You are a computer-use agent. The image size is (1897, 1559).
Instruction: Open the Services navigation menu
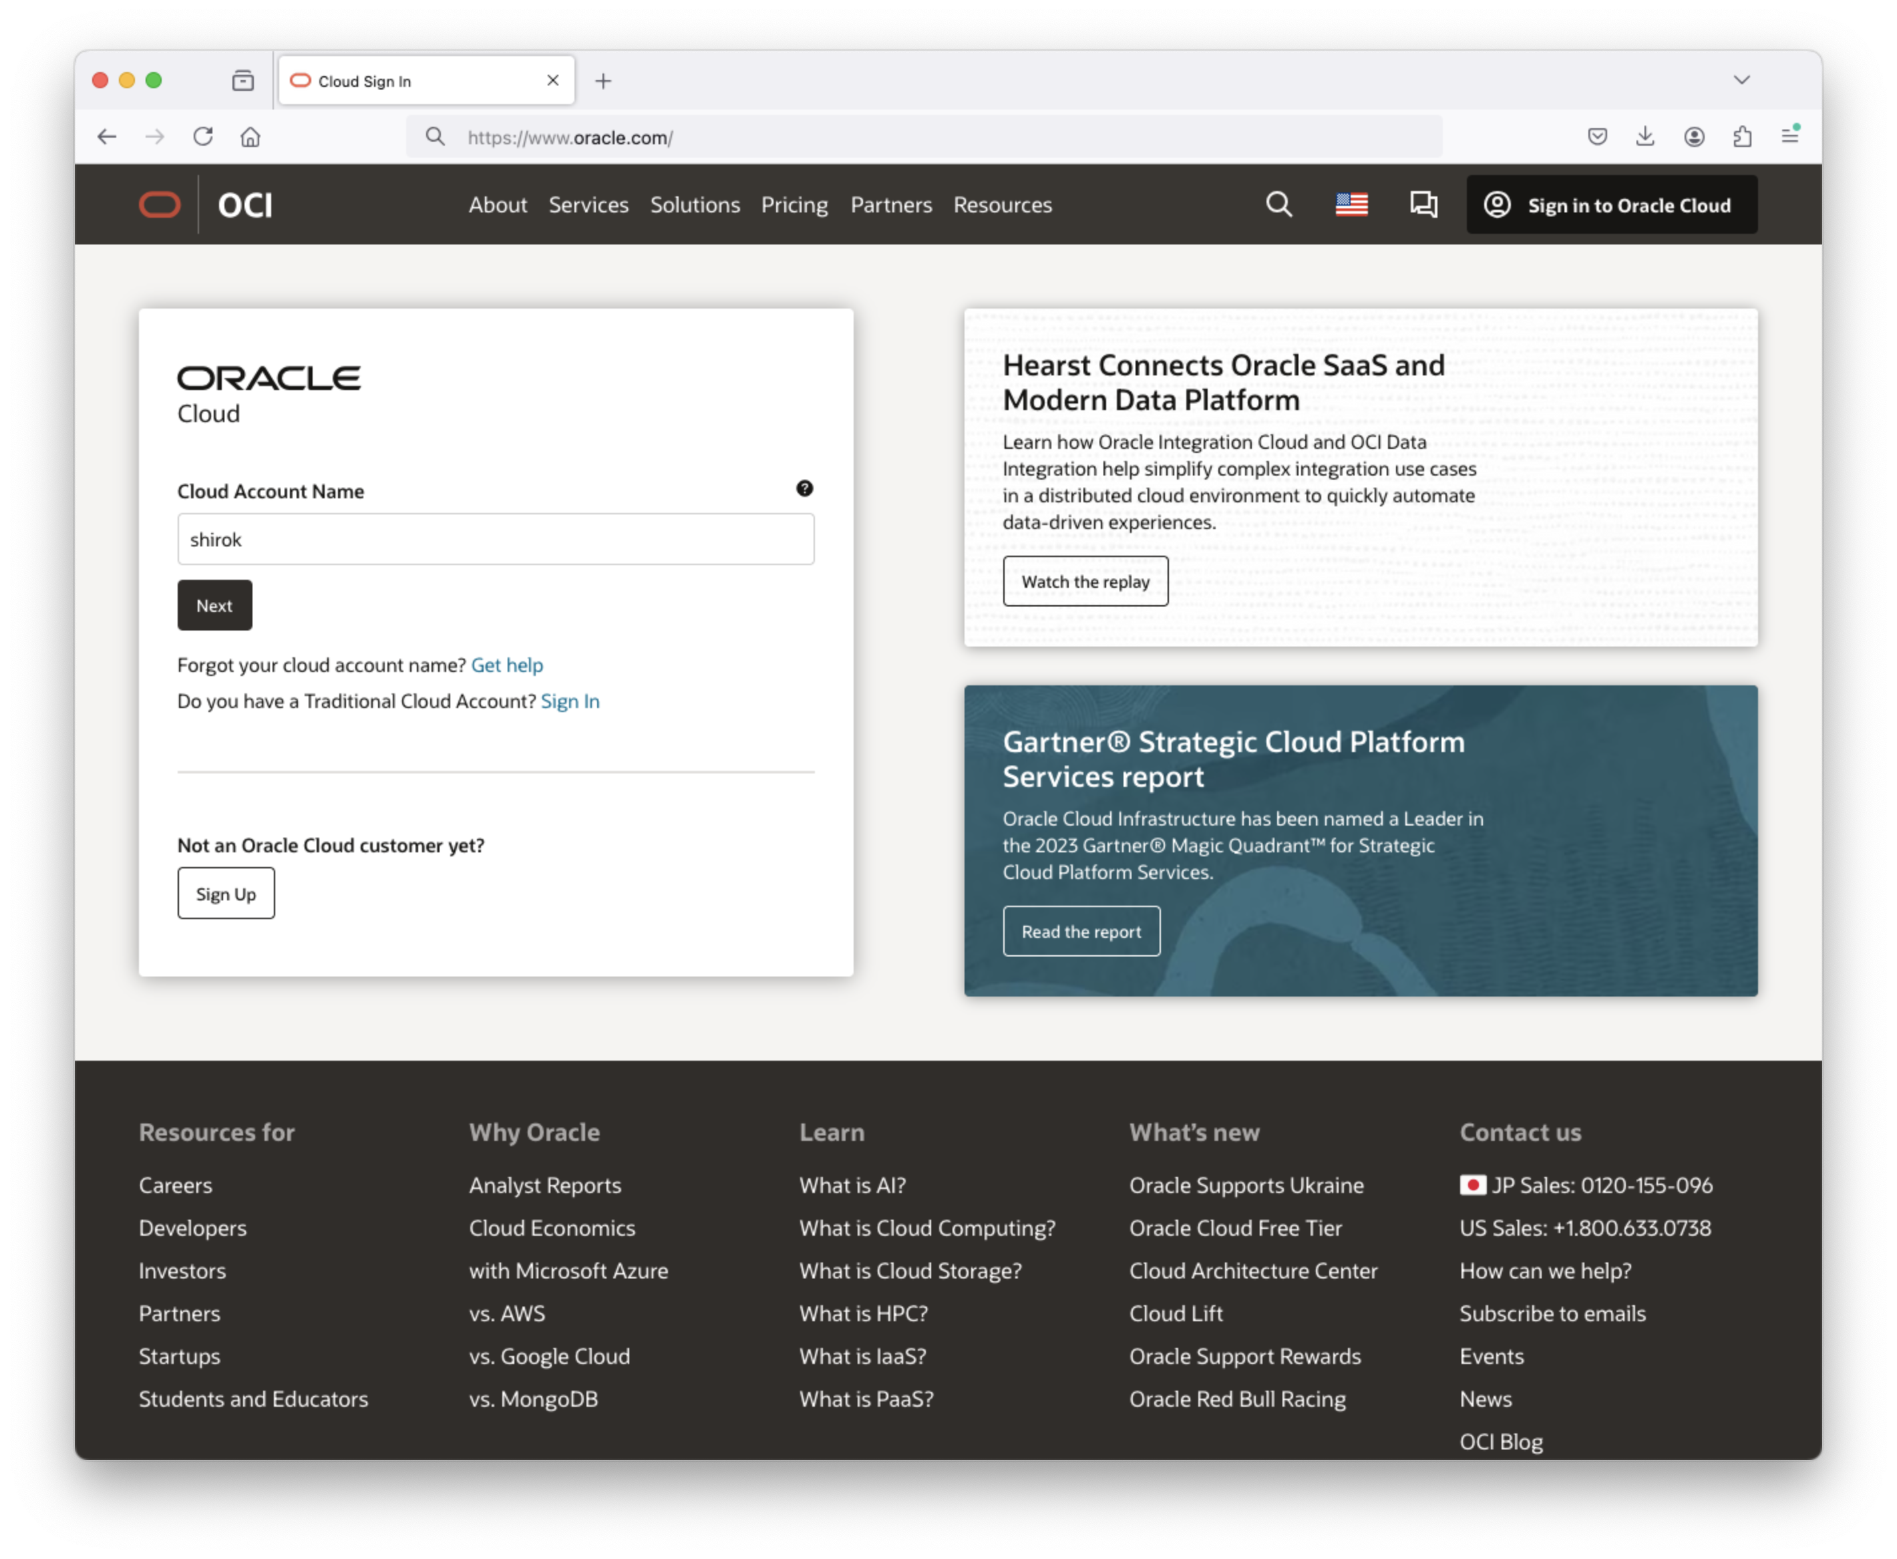click(x=588, y=205)
